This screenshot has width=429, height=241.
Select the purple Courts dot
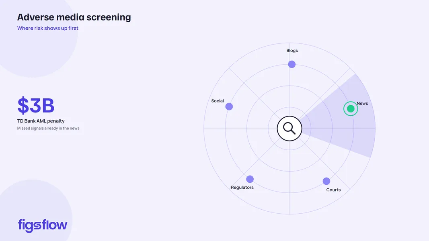pyautogui.click(x=326, y=181)
